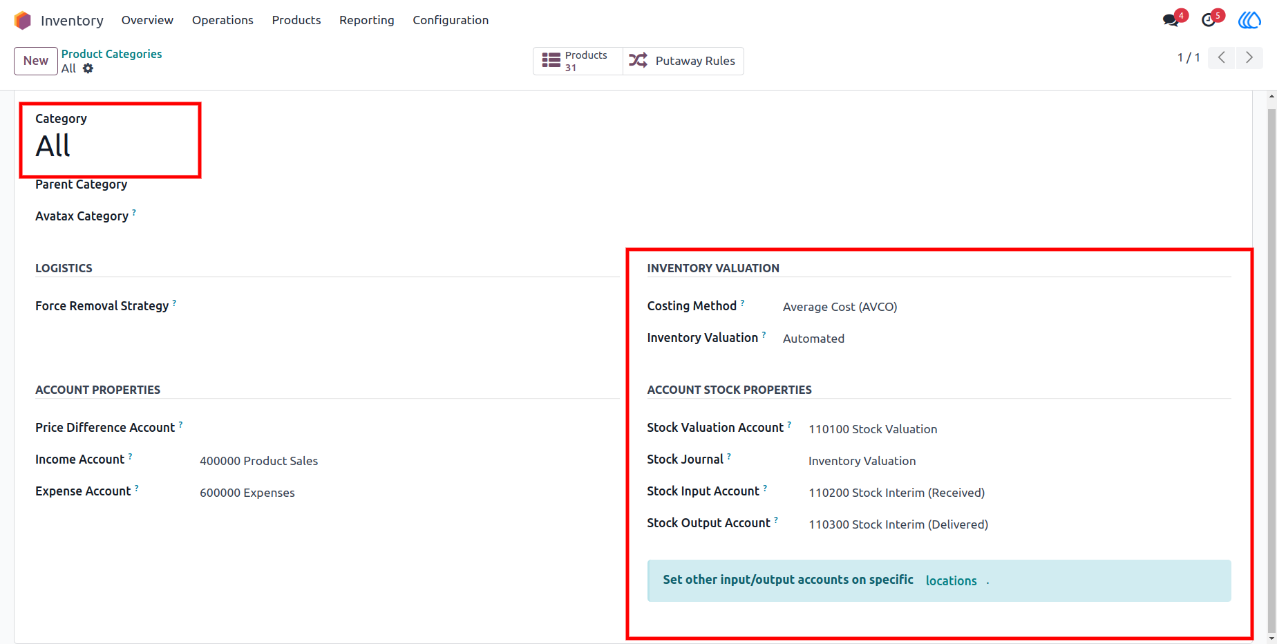Open the Reporting menu
The image size is (1277, 644).
pos(367,20)
